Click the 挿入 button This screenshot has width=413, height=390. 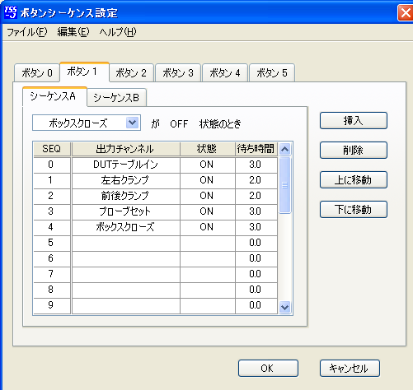tap(354, 120)
